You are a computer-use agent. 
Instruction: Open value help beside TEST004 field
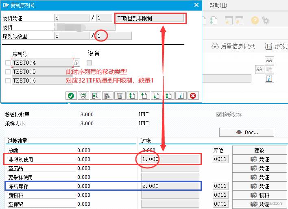pos(76,63)
